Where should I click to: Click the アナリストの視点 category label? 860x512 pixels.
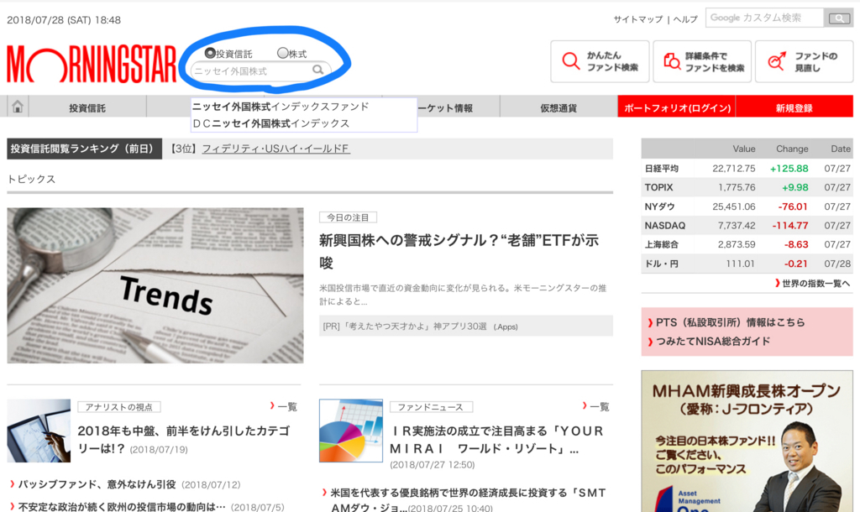pyautogui.click(x=119, y=407)
